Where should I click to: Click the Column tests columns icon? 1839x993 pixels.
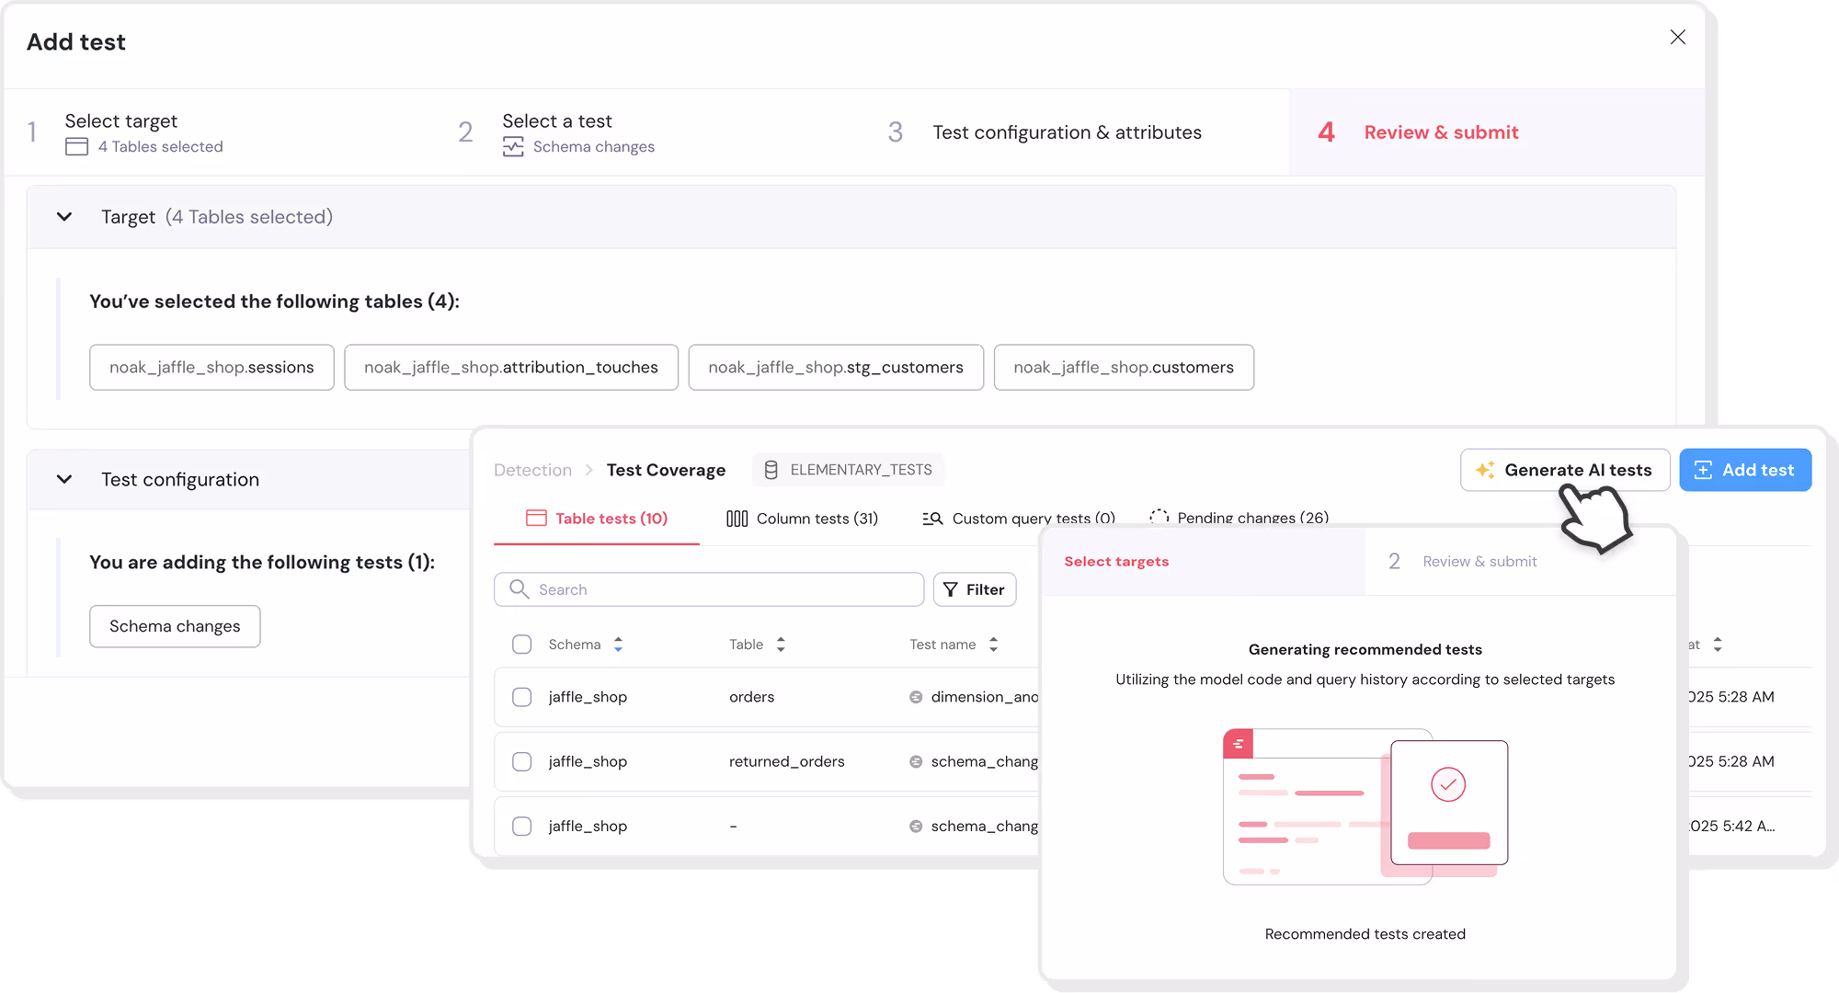pos(737,519)
